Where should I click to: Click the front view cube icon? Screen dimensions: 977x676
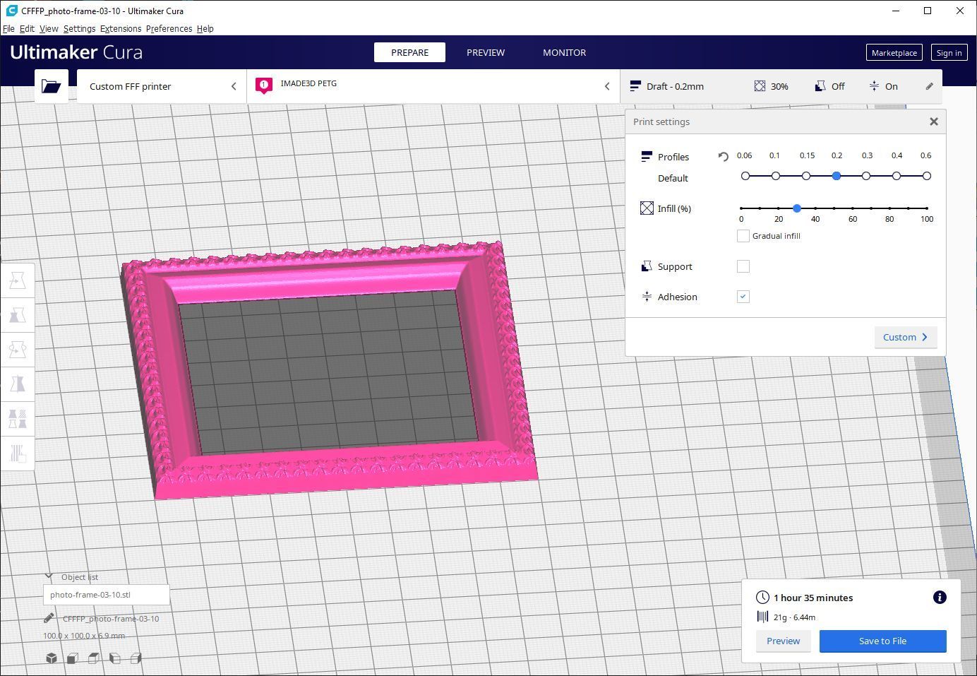(71, 658)
